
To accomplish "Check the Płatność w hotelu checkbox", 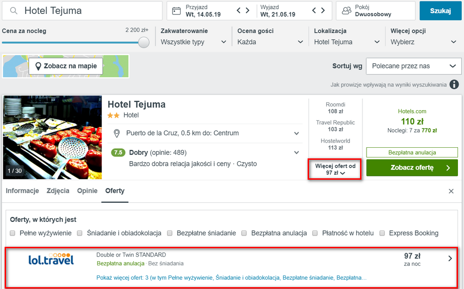I will (x=315, y=233).
